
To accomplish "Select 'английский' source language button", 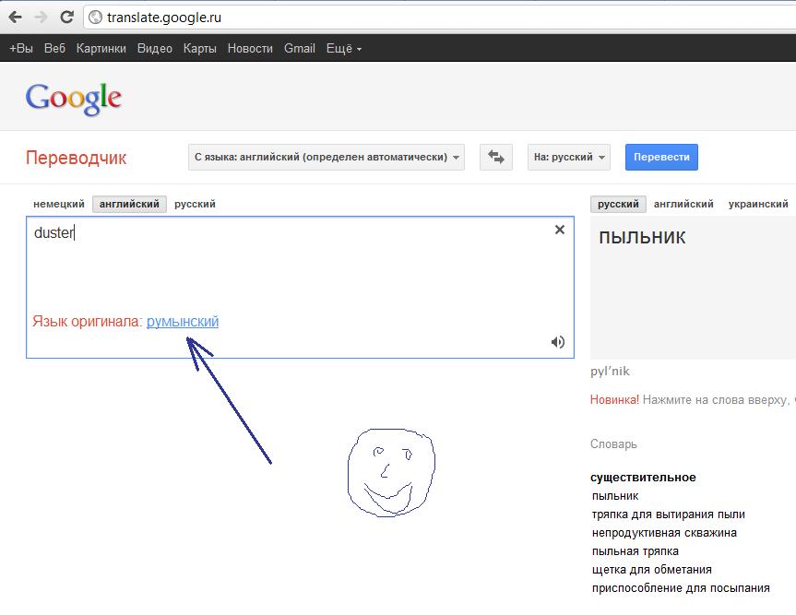I will (x=129, y=204).
